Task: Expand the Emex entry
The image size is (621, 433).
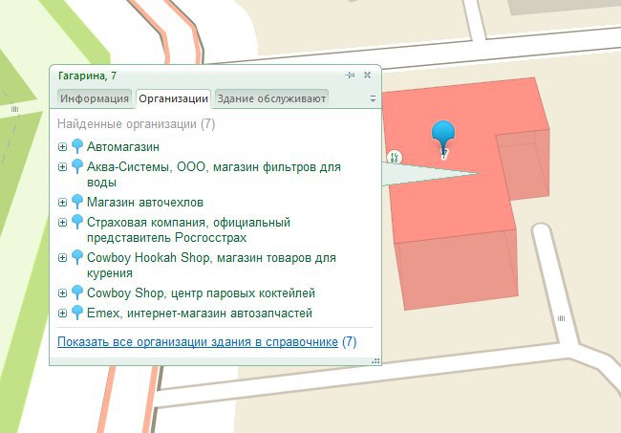Action: click(x=62, y=314)
